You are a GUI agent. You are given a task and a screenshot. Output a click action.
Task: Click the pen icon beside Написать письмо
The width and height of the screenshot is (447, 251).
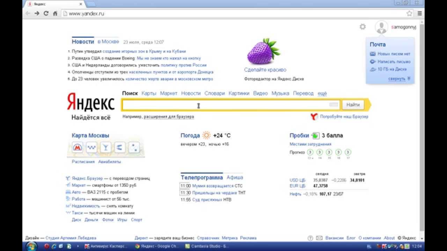(x=373, y=62)
